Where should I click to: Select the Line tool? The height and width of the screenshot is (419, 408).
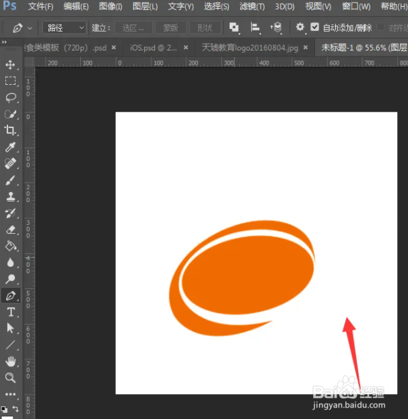(10, 345)
